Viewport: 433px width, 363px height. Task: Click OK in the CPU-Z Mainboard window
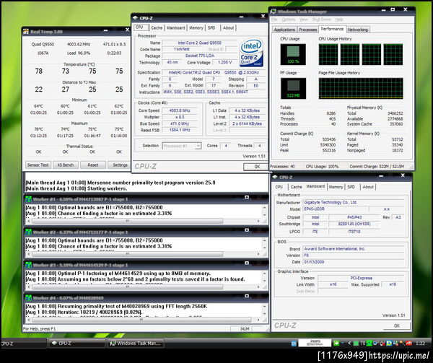[396, 325]
